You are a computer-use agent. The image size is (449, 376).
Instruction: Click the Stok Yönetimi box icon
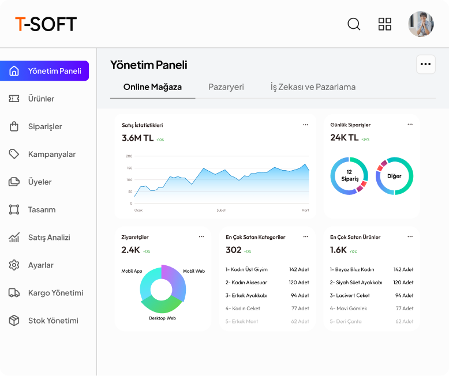coord(14,321)
